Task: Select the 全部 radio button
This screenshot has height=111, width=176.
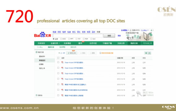Action: tap(54, 39)
